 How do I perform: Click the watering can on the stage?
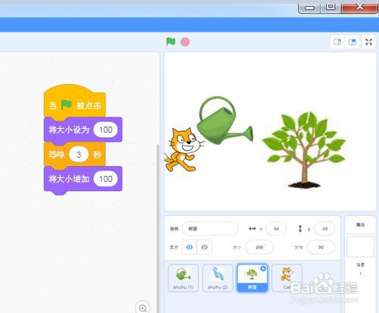point(224,121)
